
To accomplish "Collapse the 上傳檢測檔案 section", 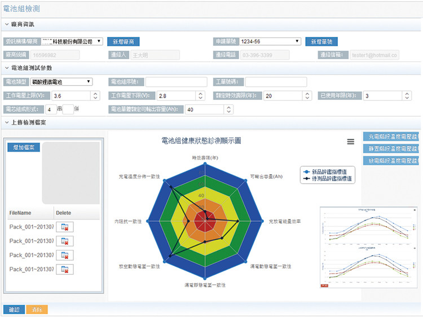I will click(x=7, y=122).
